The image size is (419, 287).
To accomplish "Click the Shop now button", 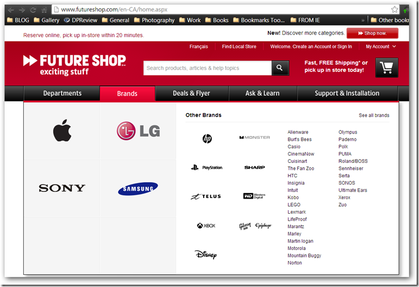I will (372, 33).
